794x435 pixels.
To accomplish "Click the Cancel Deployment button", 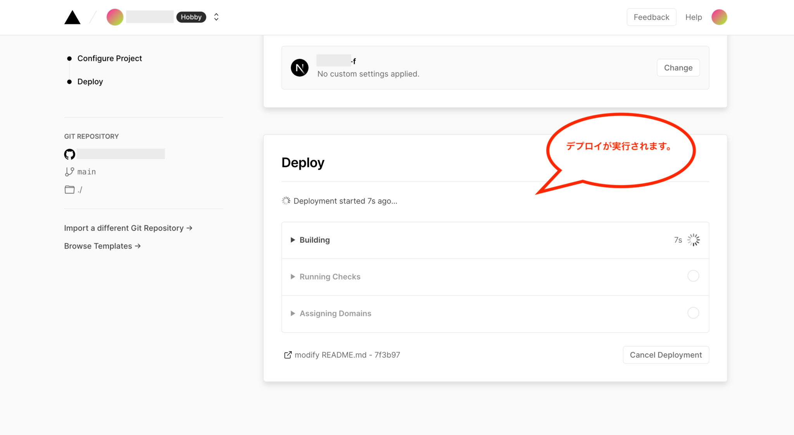I will point(666,355).
